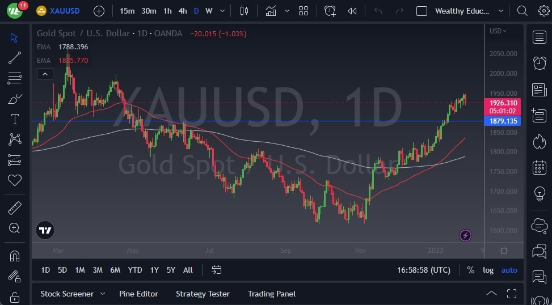552x305 pixels.
Task: Open the data window panel
Action: point(540,116)
